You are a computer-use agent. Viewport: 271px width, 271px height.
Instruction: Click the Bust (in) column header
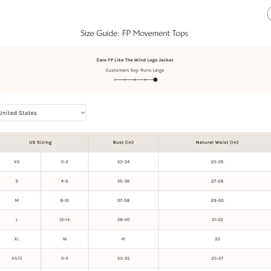coord(123,142)
